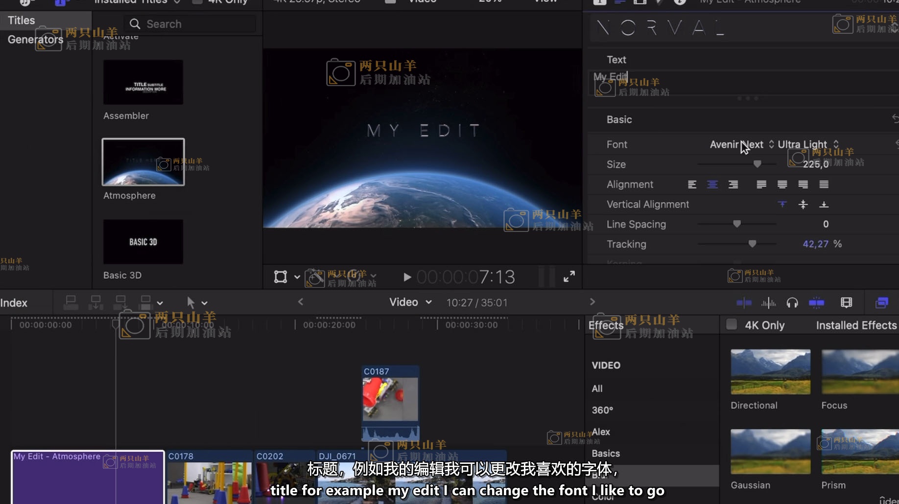Open clip appearance filmstrip icon
The height and width of the screenshot is (504, 899).
pos(846,303)
